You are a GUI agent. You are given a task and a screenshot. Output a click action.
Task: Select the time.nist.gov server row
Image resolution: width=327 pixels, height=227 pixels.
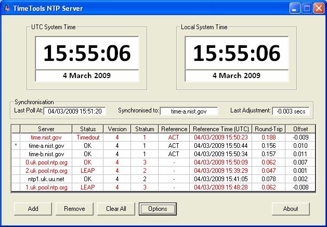[x=163, y=137]
